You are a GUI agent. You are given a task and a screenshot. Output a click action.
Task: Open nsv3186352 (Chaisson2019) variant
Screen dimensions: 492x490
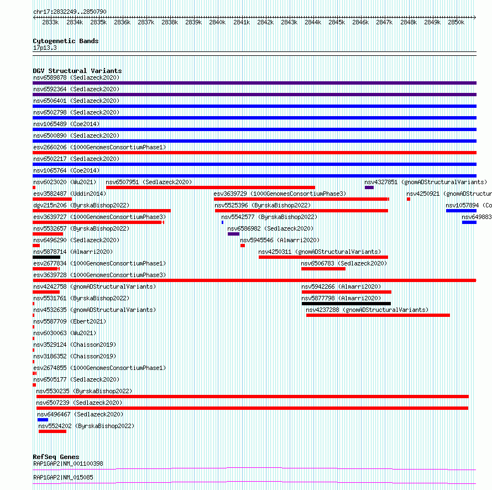(x=75, y=356)
